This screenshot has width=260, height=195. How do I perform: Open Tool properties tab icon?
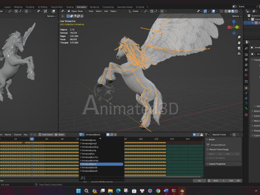tap(246, 48)
